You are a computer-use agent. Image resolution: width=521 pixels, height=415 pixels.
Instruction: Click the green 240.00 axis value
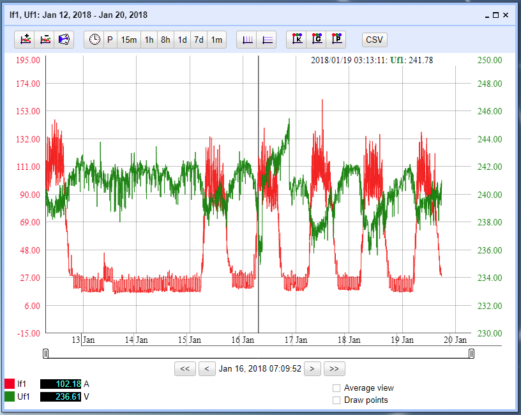pyautogui.click(x=490, y=195)
